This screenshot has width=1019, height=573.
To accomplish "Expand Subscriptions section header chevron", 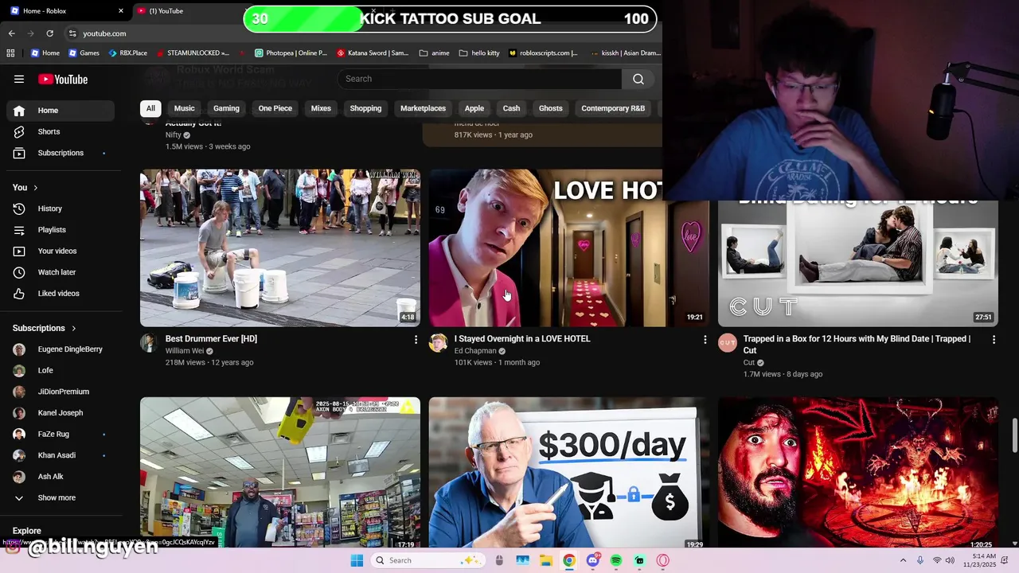I will click(74, 328).
